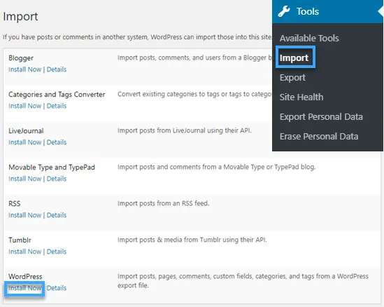Install the Tumblr importer now
Screen dimensions: 384x307
25,252
